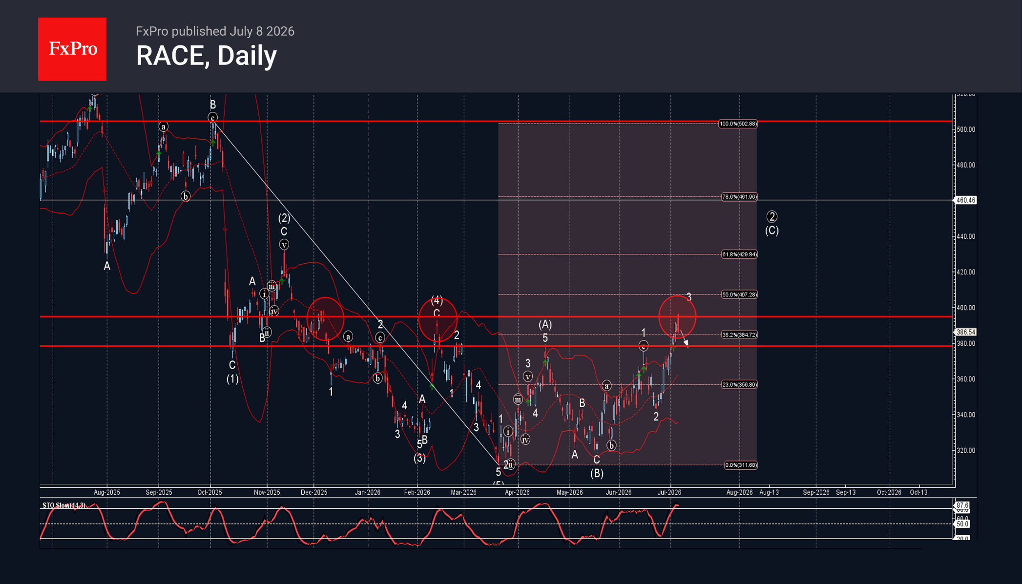
Task: Click the red FxPro logo
Action: point(72,49)
